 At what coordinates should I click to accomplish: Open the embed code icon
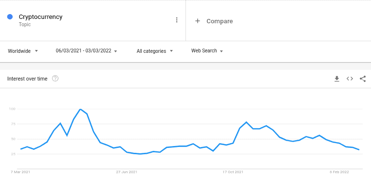point(350,79)
